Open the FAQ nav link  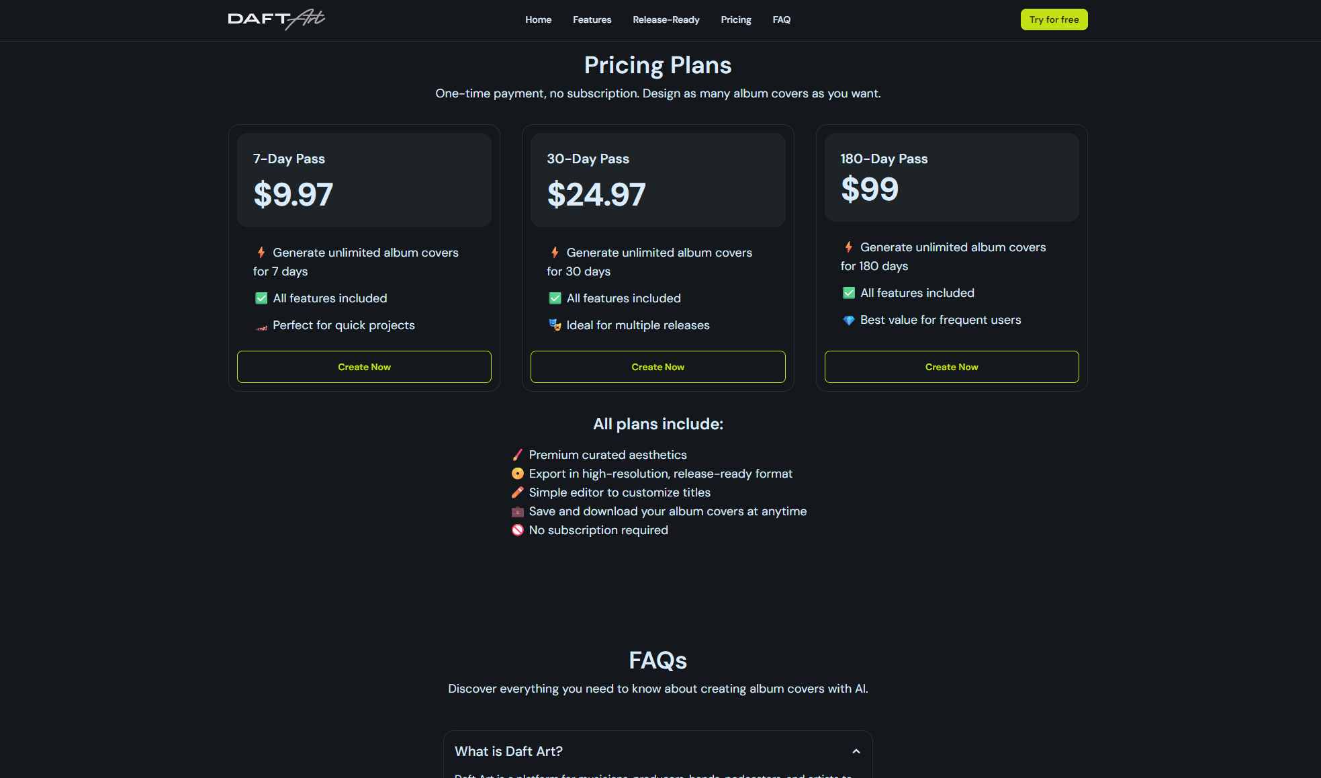coord(781,19)
